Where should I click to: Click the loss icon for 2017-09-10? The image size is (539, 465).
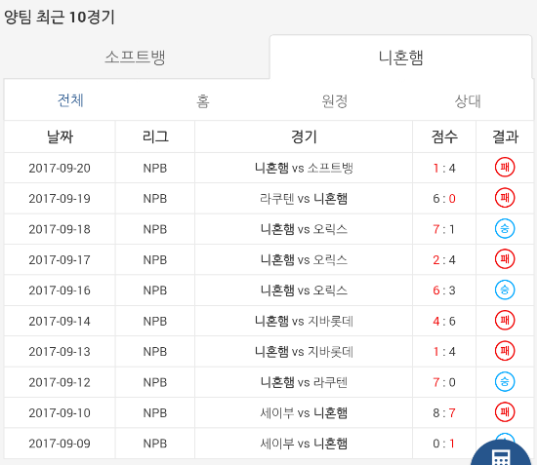point(505,412)
